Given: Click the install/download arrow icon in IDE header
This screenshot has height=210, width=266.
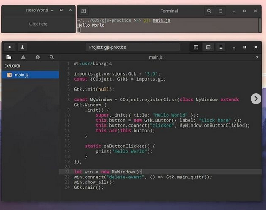Looking at the screenshot, I should (x=23, y=47).
